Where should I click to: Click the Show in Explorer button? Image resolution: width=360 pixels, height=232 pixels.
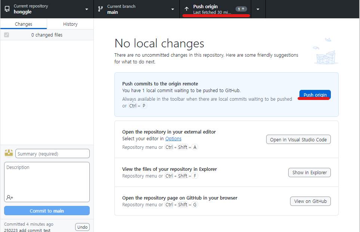pyautogui.click(x=309, y=172)
